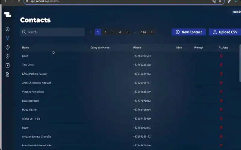Select the Thib Ortiz name cell
The image size is (241, 150).
pos(28,65)
